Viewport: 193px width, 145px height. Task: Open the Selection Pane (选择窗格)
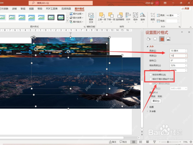click(120, 17)
